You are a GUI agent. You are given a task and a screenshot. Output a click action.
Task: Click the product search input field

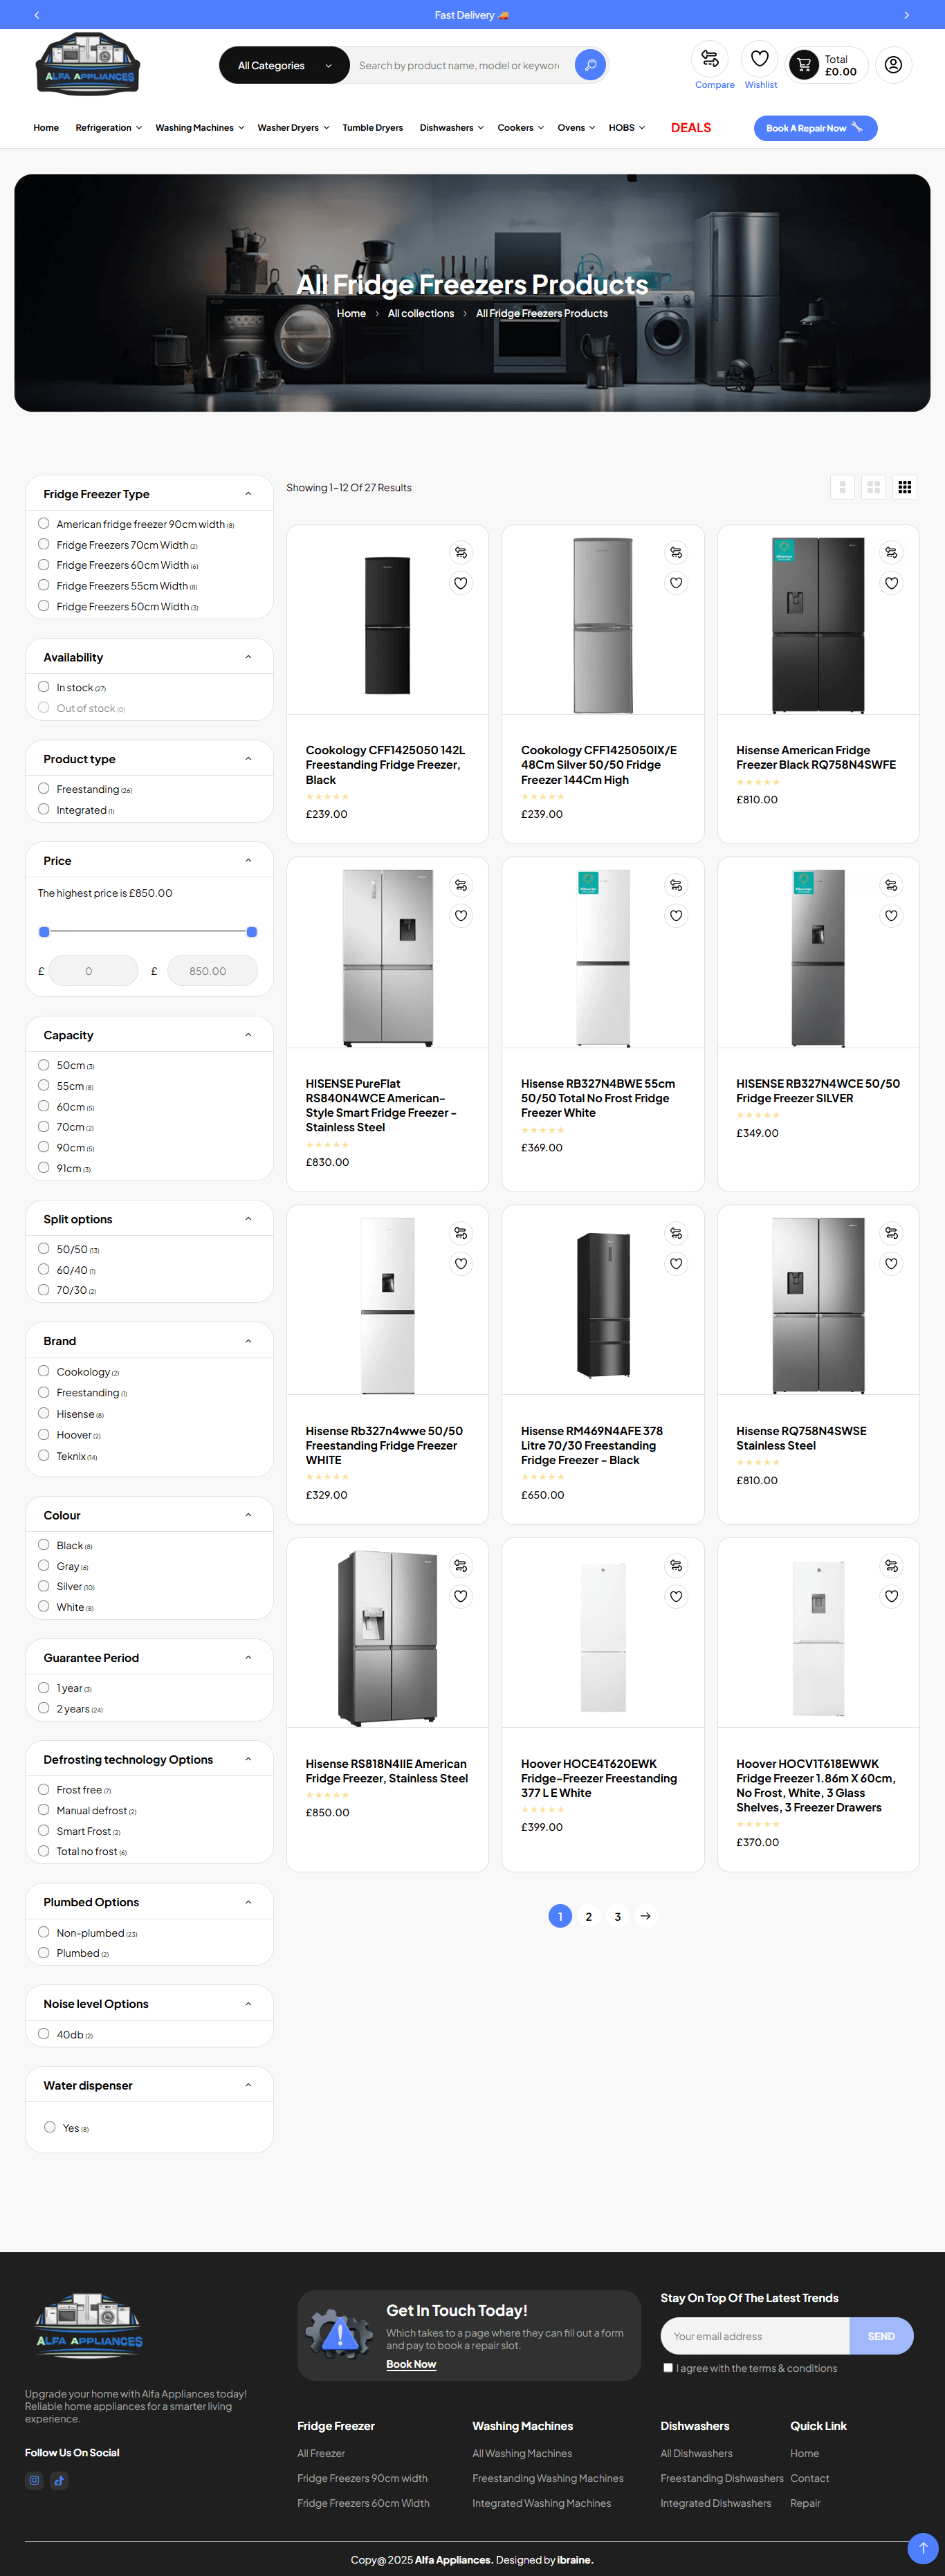[460, 65]
